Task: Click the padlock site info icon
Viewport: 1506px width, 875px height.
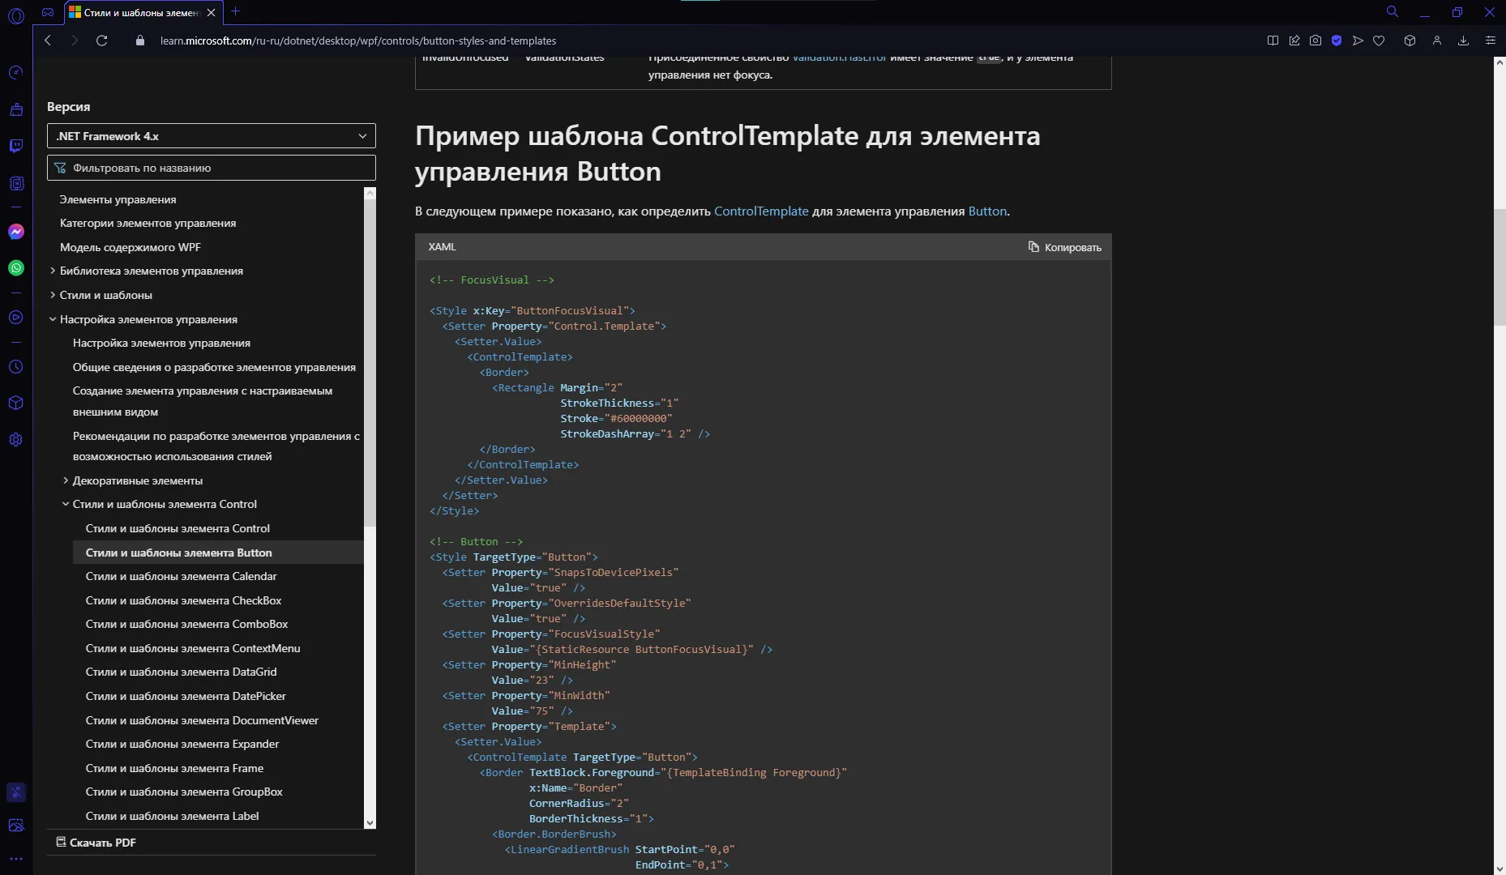Action: coord(140,41)
